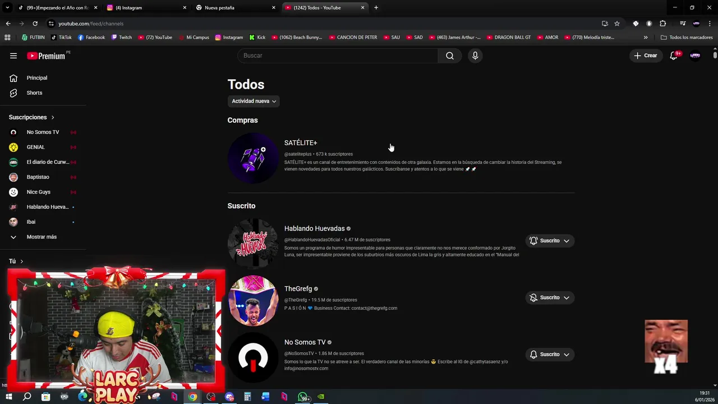Viewport: 718px width, 404px height.
Task: Click install app icon in address bar
Action: (x=605, y=24)
